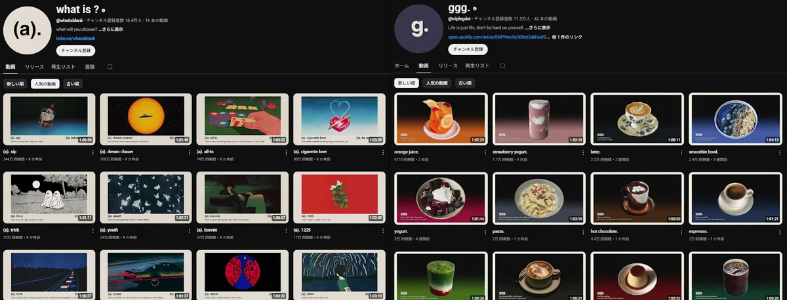Click the '(a). bonnie' video title
This screenshot has width=787, height=300.
click(208, 231)
